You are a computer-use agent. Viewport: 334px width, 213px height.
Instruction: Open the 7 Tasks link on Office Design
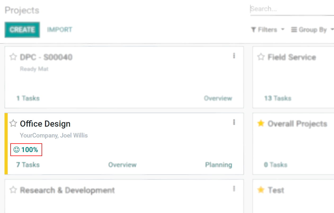(28, 165)
